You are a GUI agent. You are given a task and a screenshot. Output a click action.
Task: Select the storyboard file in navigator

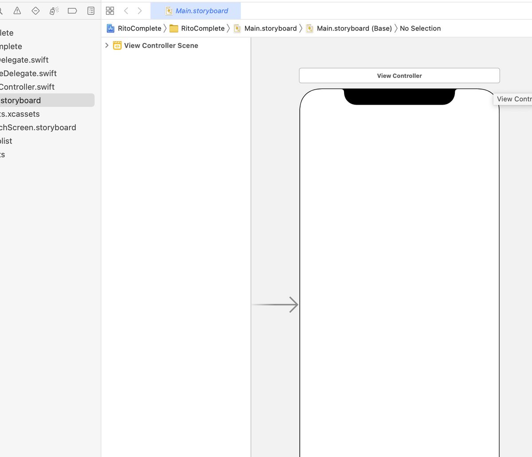[47, 100]
